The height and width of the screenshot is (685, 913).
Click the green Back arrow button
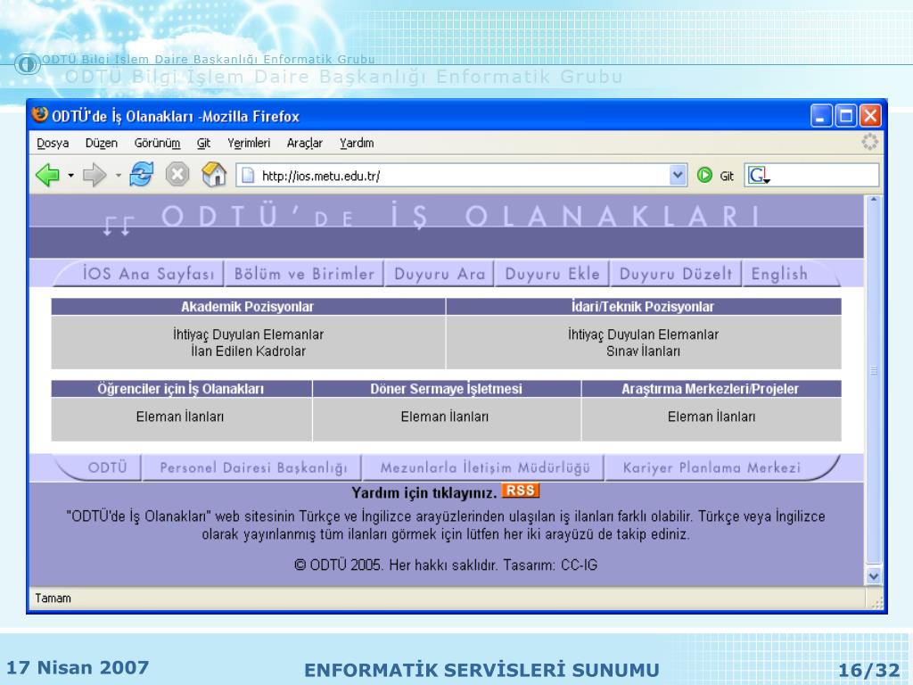click(x=48, y=175)
